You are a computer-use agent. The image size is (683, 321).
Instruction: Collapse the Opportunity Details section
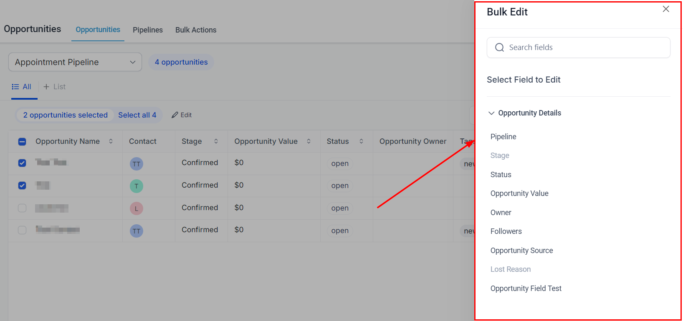pos(491,113)
